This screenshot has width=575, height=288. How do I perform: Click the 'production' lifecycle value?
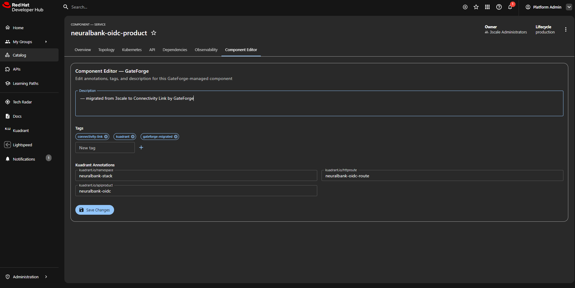pos(545,32)
